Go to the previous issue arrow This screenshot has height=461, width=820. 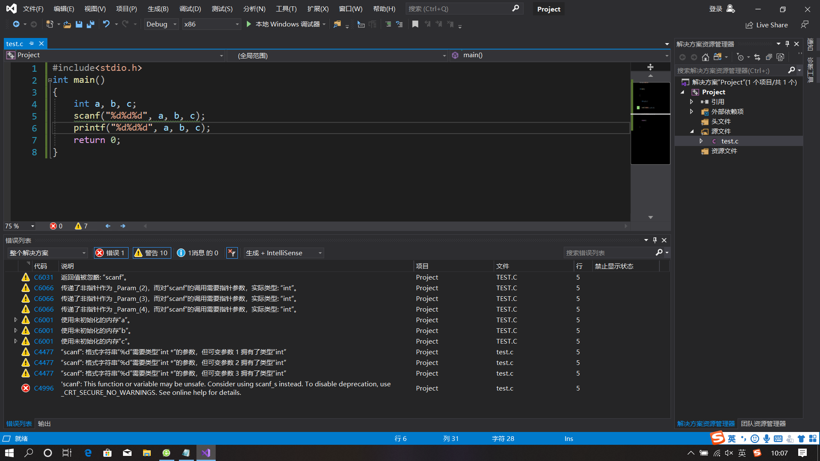point(108,226)
